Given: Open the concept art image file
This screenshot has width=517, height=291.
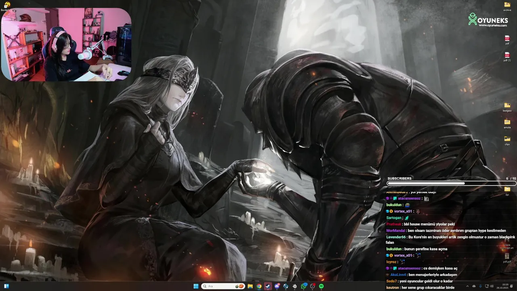Looking at the screenshot, I should (x=507, y=245).
